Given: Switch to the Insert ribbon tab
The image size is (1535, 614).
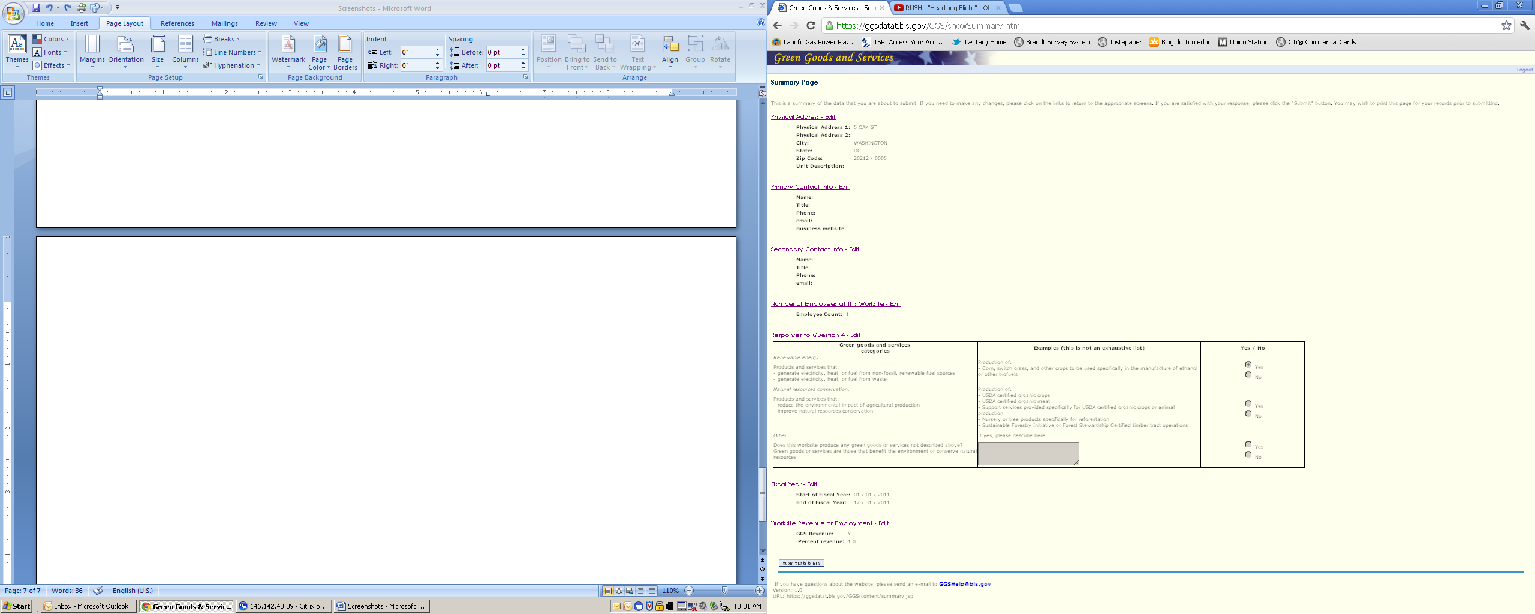Looking at the screenshot, I should pos(79,23).
